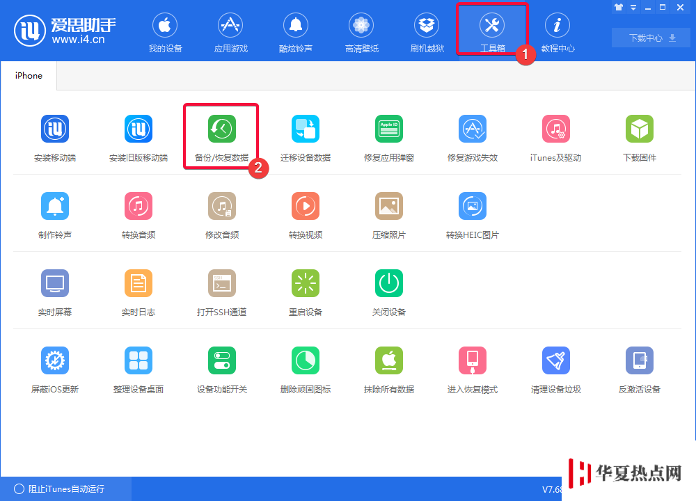Switch to 我的设备 section

click(165, 32)
